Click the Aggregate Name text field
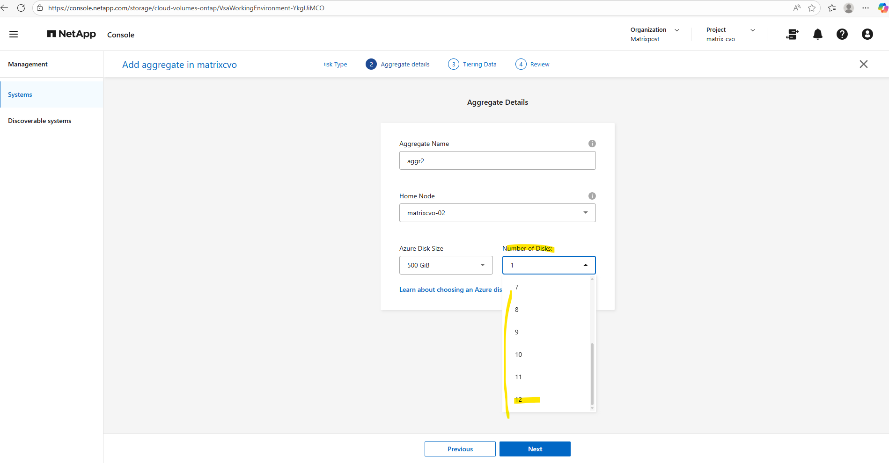Screen dimensions: 889x463 tap(497, 161)
